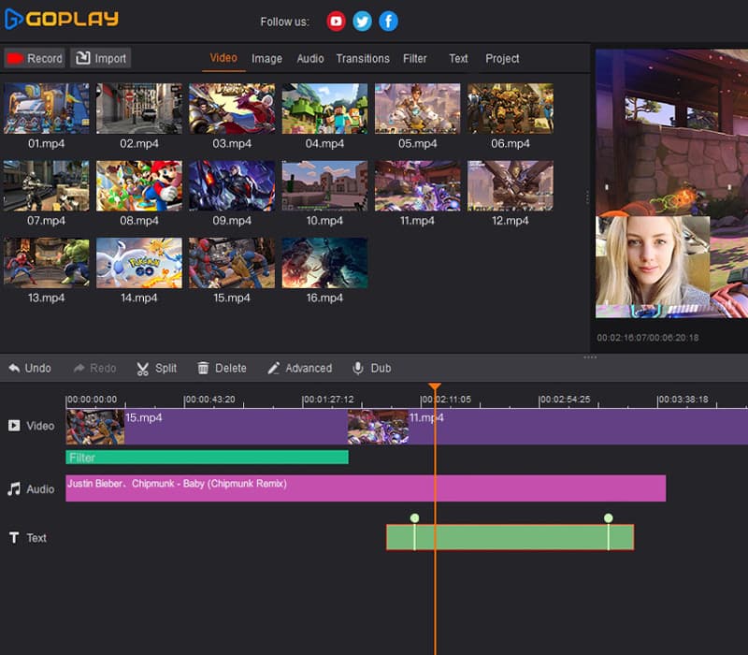Image resolution: width=748 pixels, height=655 pixels.
Task: Open the Project tab
Action: pyautogui.click(x=502, y=58)
